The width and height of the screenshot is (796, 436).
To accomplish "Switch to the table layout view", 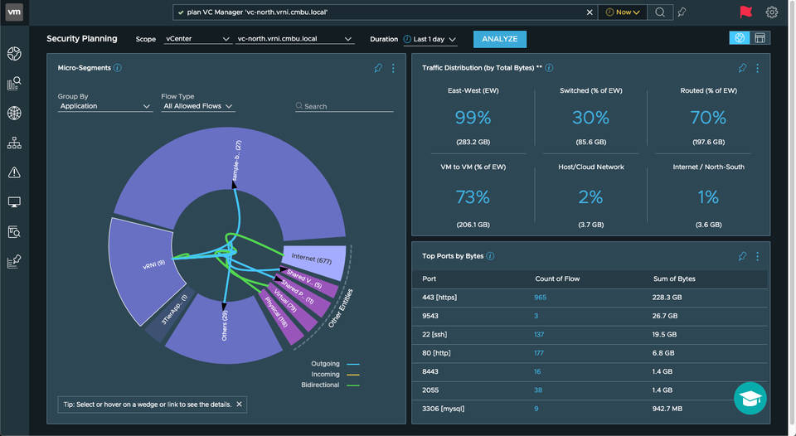I will [x=760, y=38].
